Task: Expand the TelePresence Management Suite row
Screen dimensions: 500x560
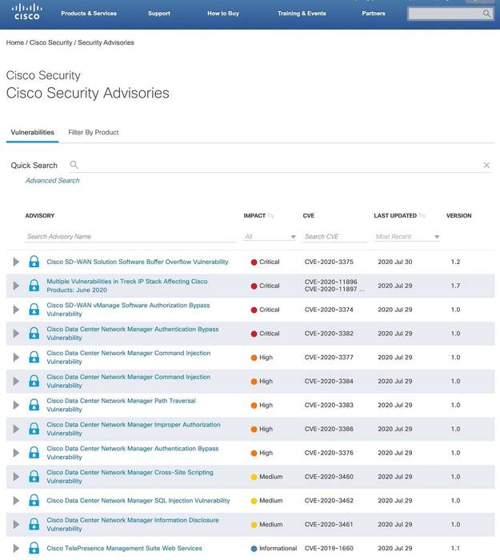Action: coord(16,548)
